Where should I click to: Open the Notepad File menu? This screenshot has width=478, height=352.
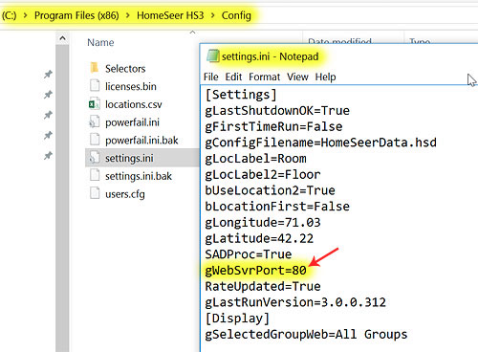[x=211, y=77]
